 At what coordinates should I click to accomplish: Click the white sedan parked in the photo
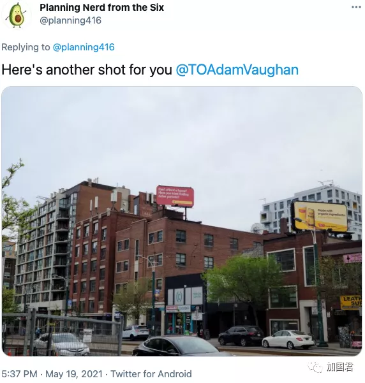[288, 339]
